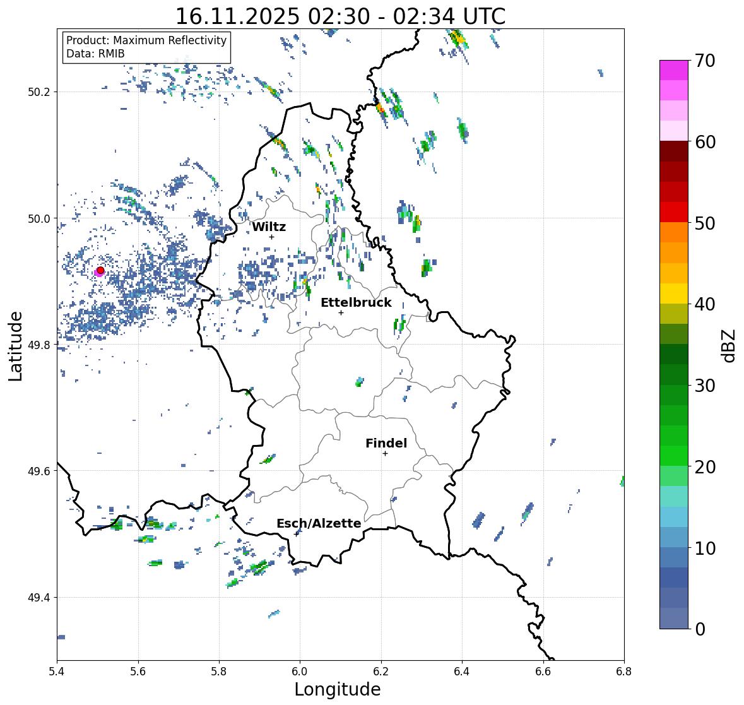Click the latitude tick 49.4
The width and height of the screenshot is (744, 705).
[x=39, y=598]
